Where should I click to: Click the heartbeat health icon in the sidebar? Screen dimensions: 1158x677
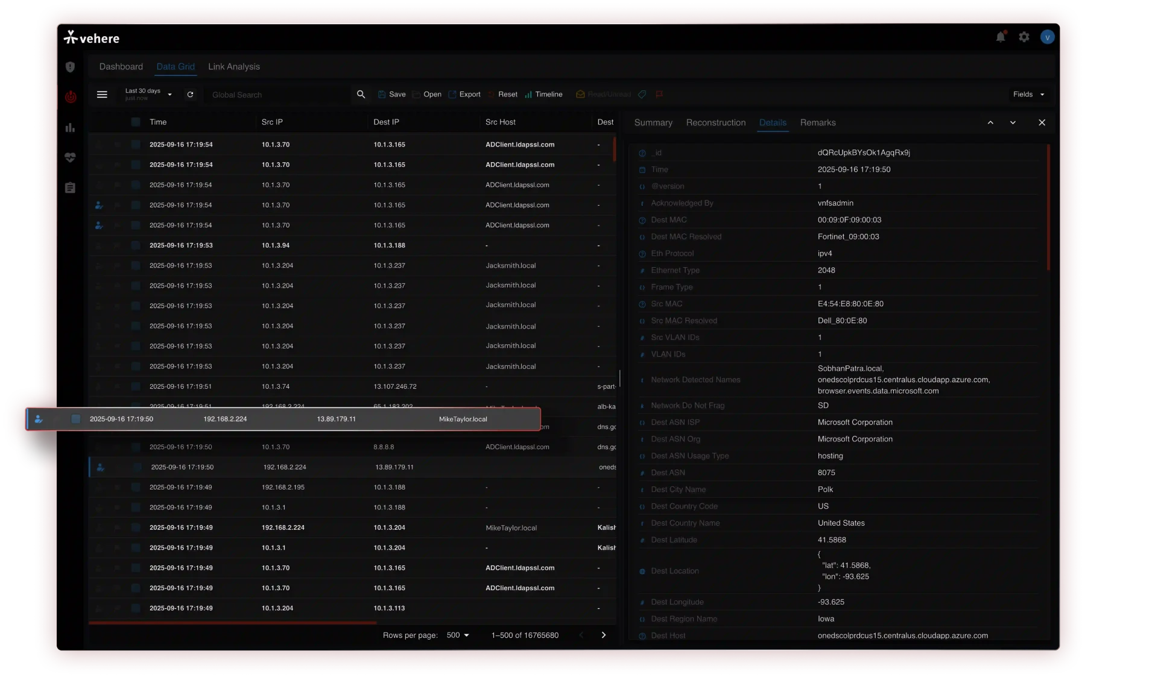(70, 157)
